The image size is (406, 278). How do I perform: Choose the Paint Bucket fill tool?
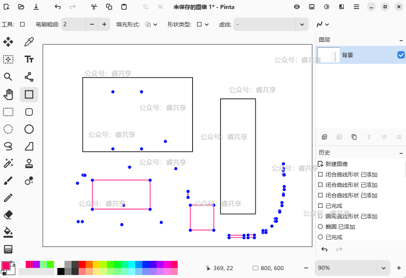8,232
